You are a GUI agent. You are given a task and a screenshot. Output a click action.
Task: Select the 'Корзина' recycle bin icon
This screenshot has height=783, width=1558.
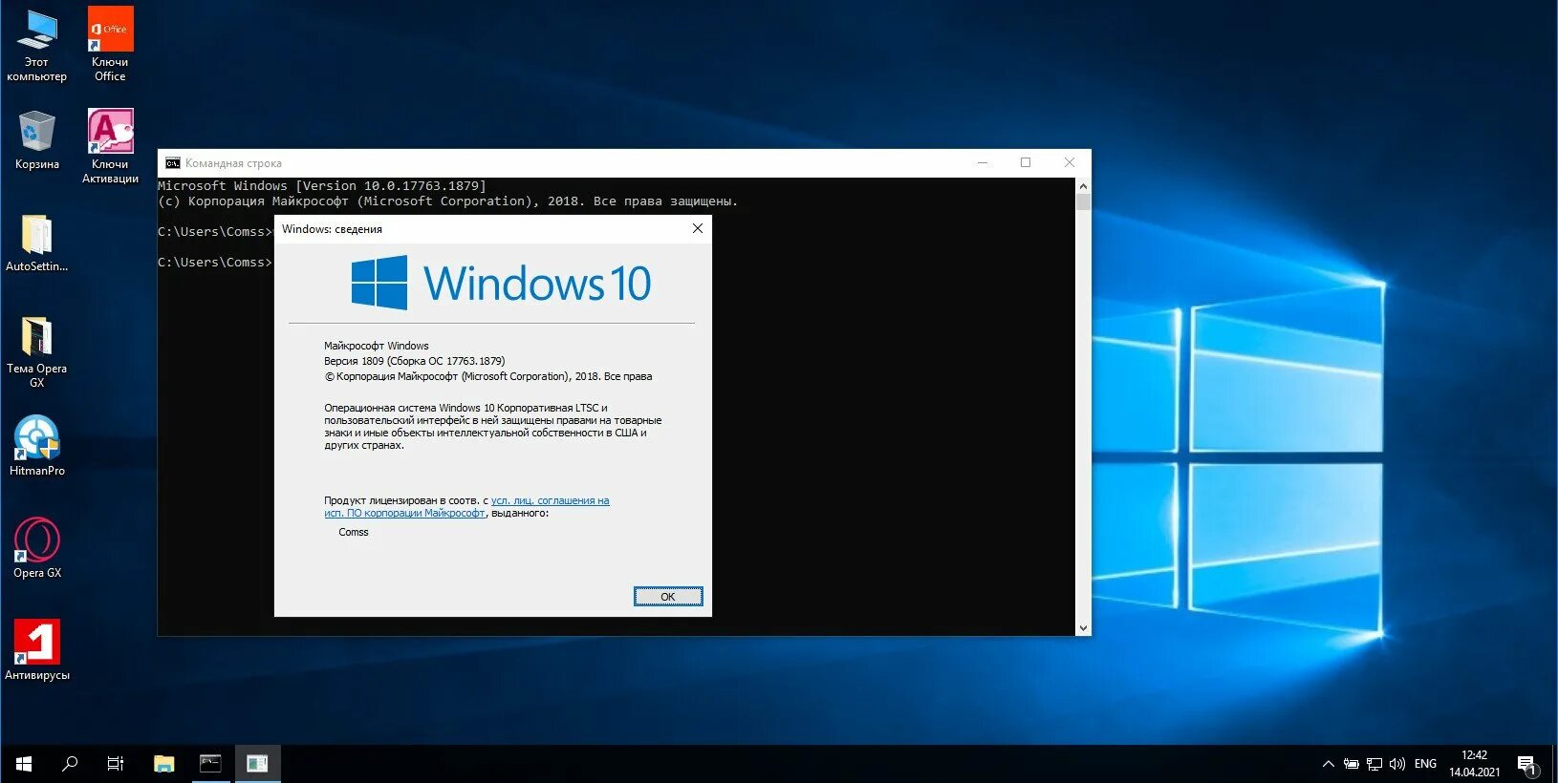pyautogui.click(x=36, y=140)
